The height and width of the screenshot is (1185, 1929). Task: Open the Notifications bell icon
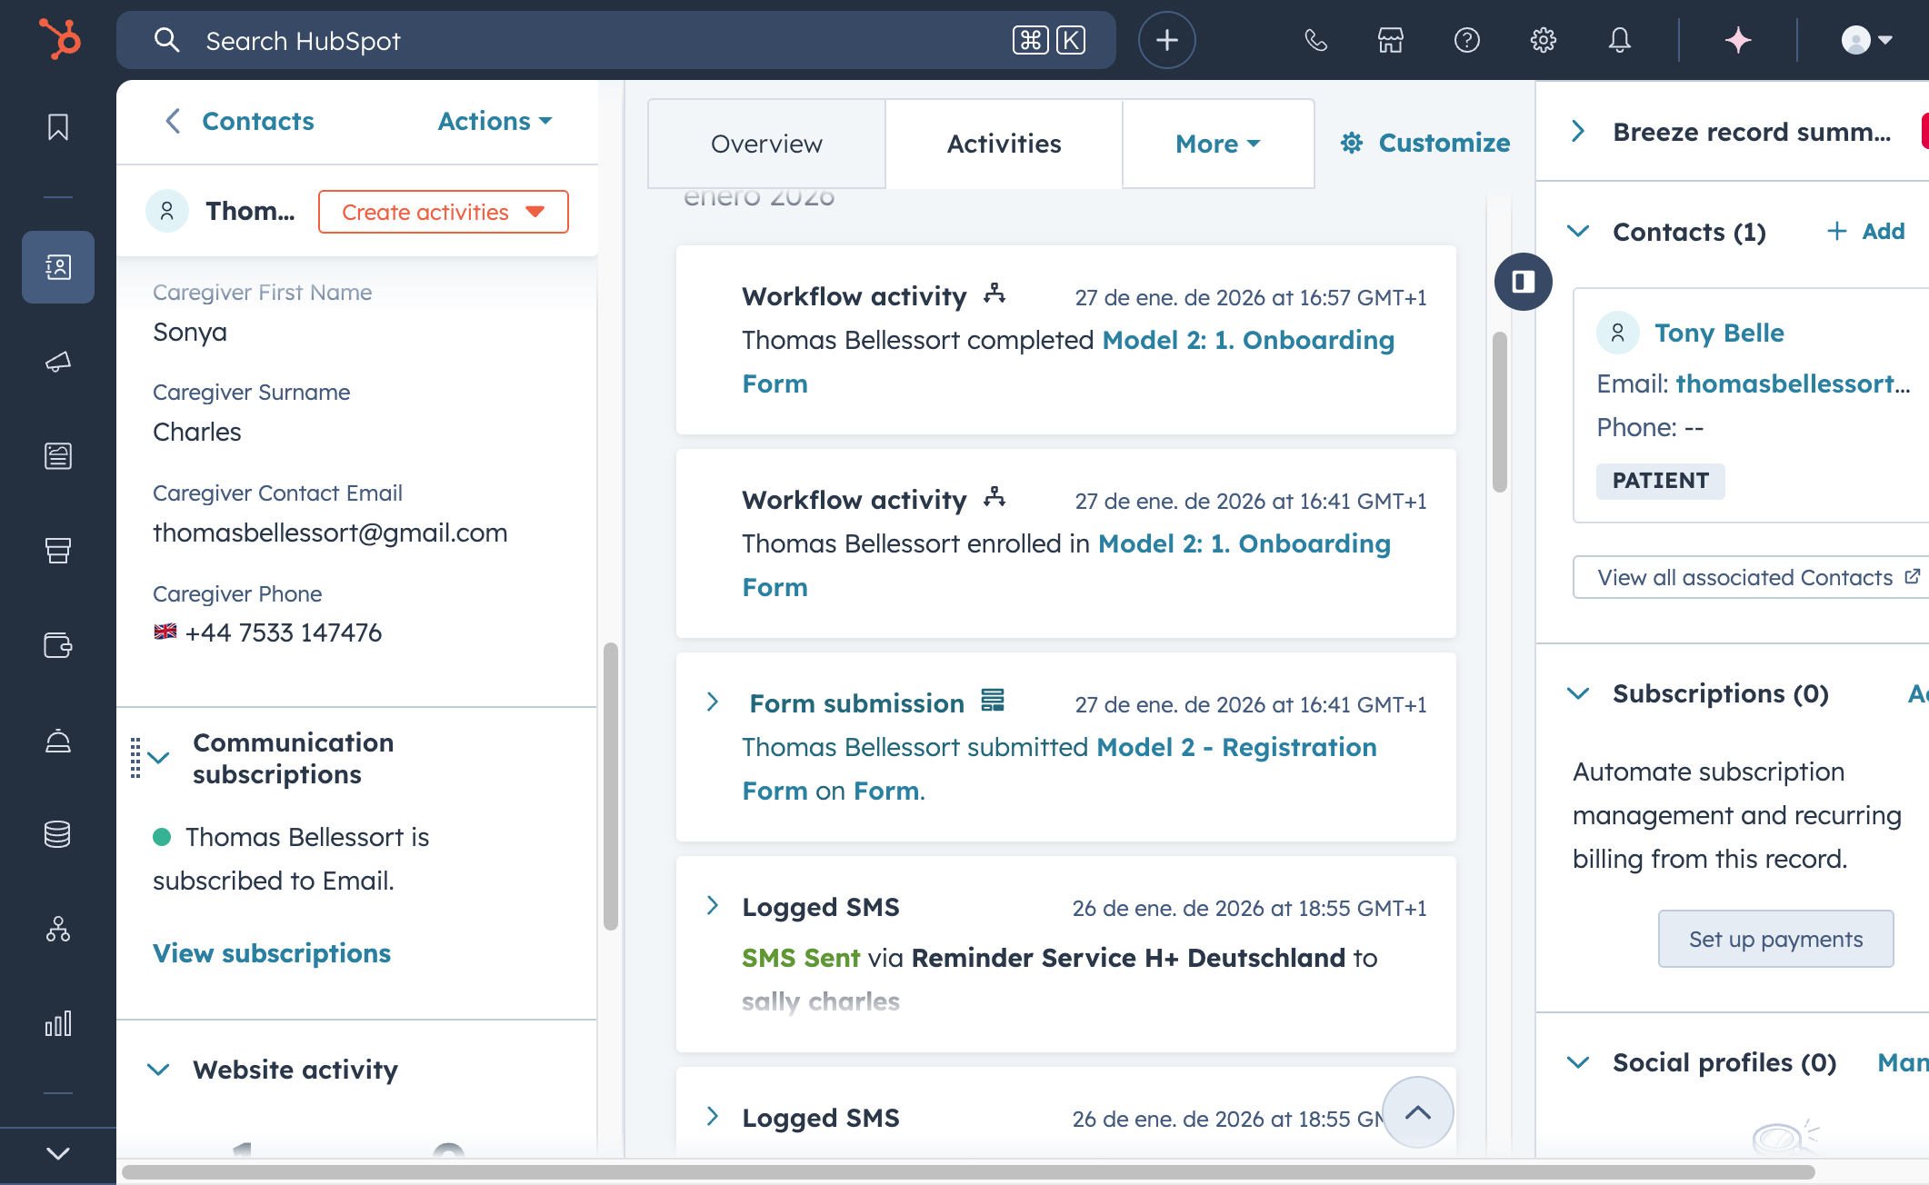(x=1620, y=40)
